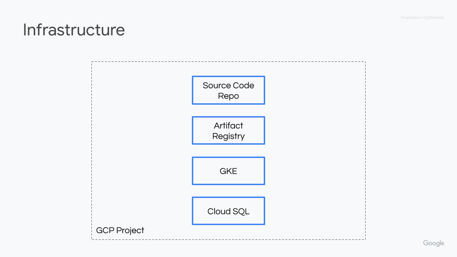Click the word SQL in the bottom box
The width and height of the screenshot is (457, 257).
241,211
